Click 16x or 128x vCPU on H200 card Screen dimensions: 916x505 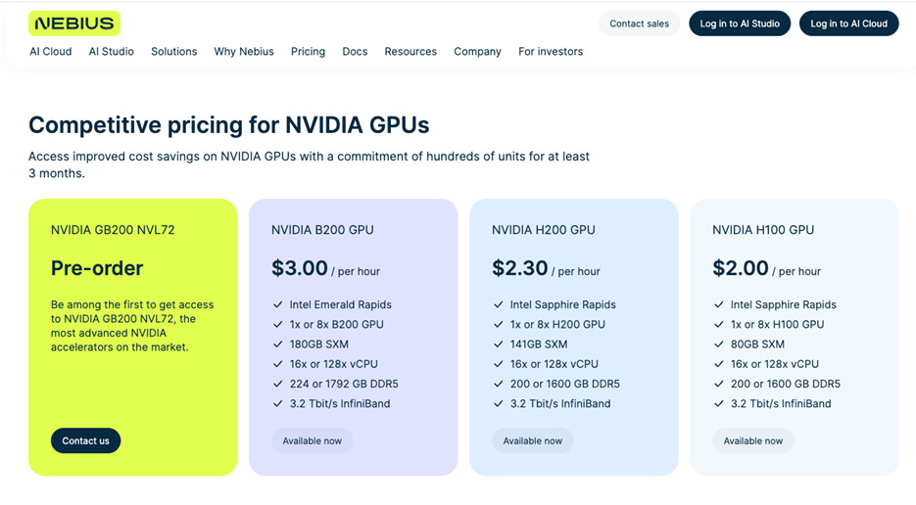coord(554,364)
